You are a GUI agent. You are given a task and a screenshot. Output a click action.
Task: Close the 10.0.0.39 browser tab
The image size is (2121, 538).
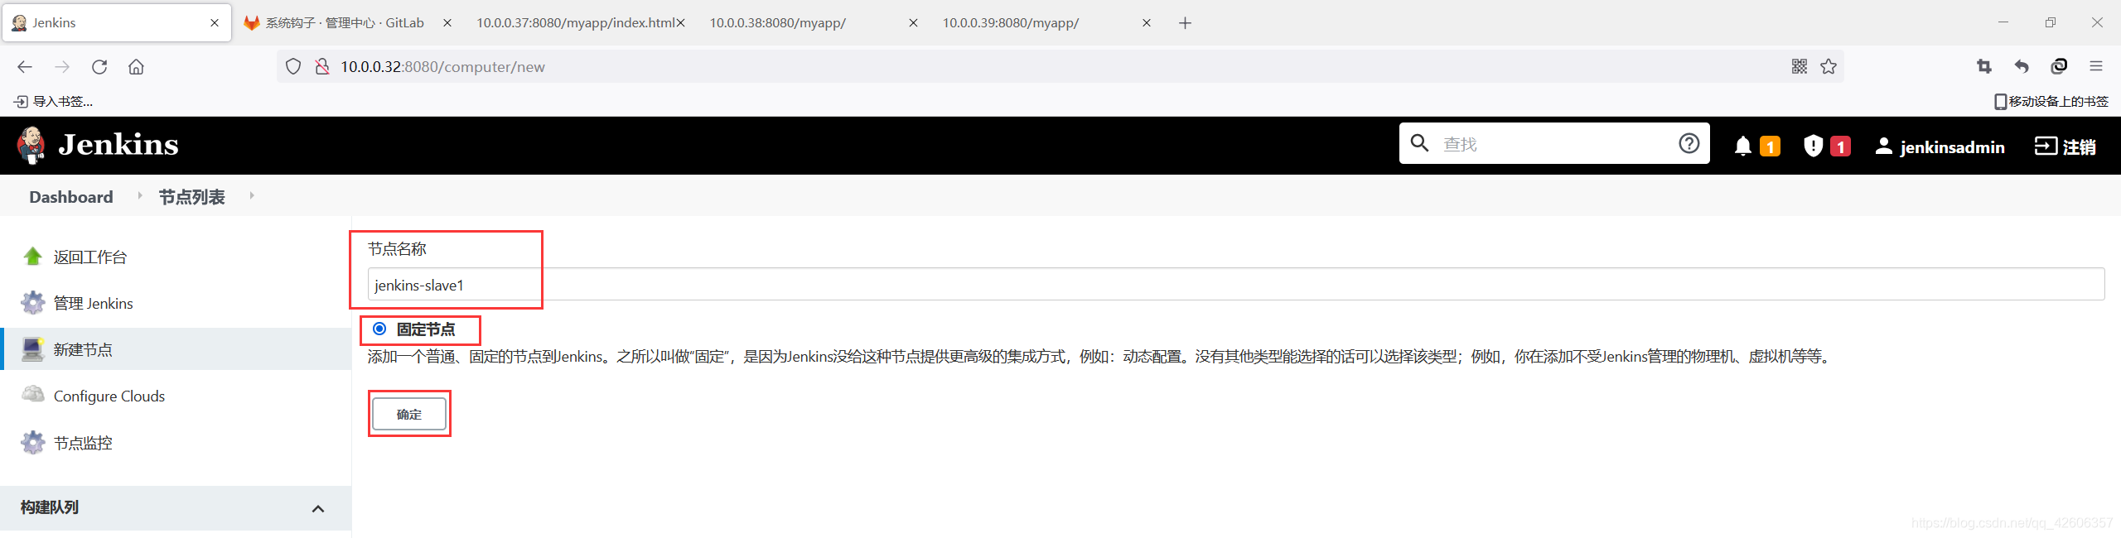(1147, 23)
